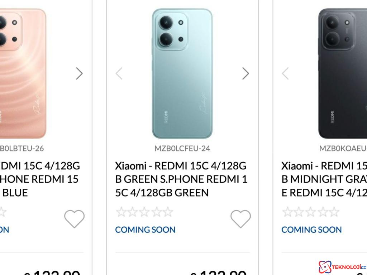Rate green Redmi 15C three stars
Screen dimensions: 367x275
coord(144,212)
